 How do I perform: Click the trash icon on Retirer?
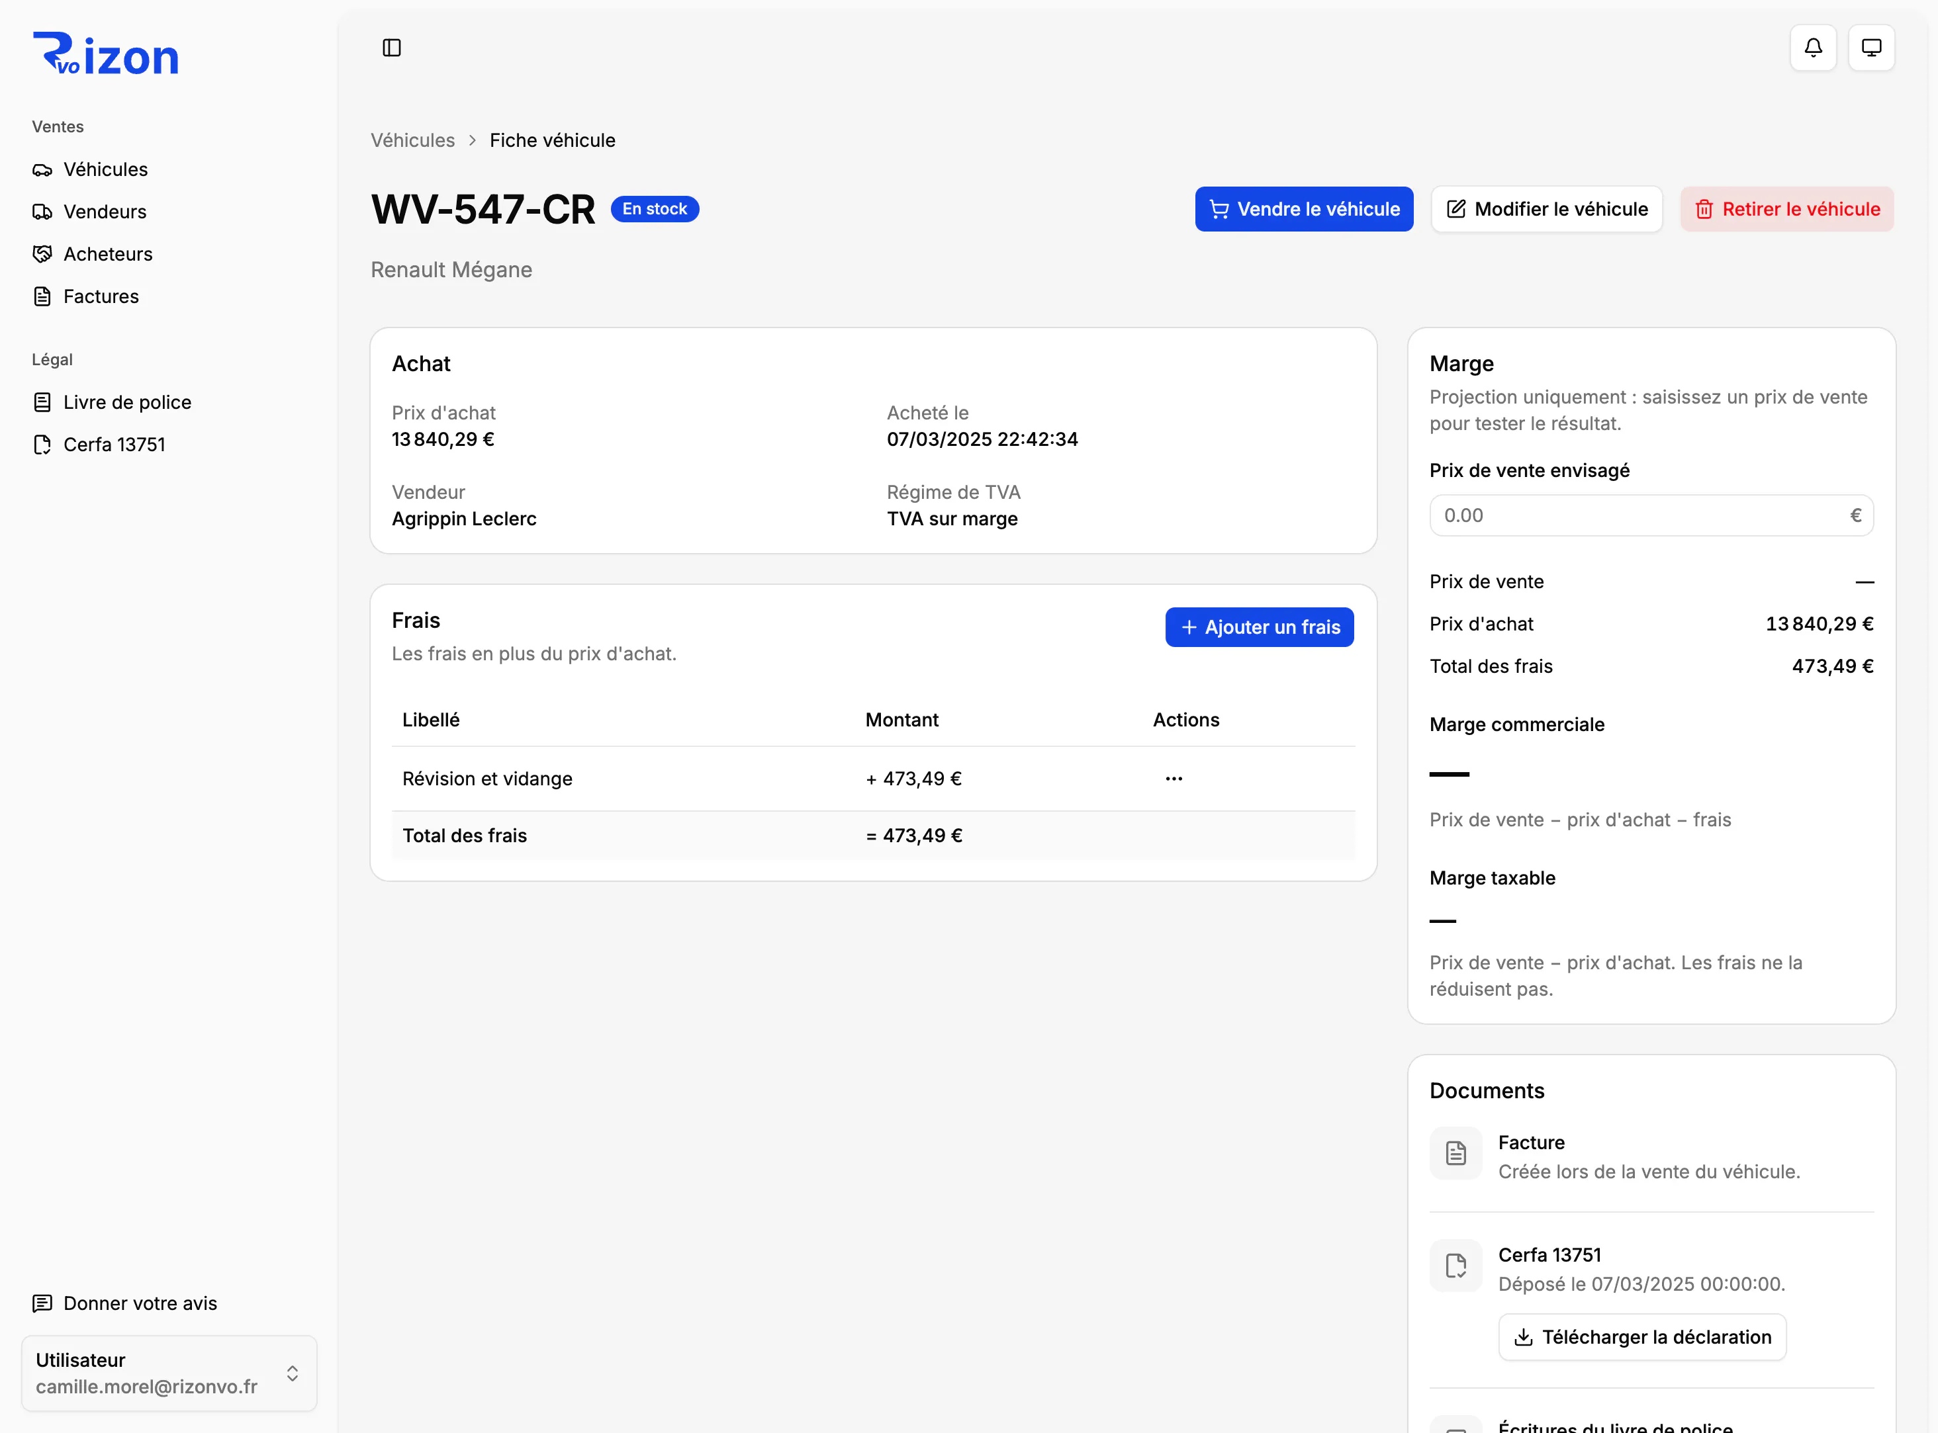pyautogui.click(x=1704, y=209)
